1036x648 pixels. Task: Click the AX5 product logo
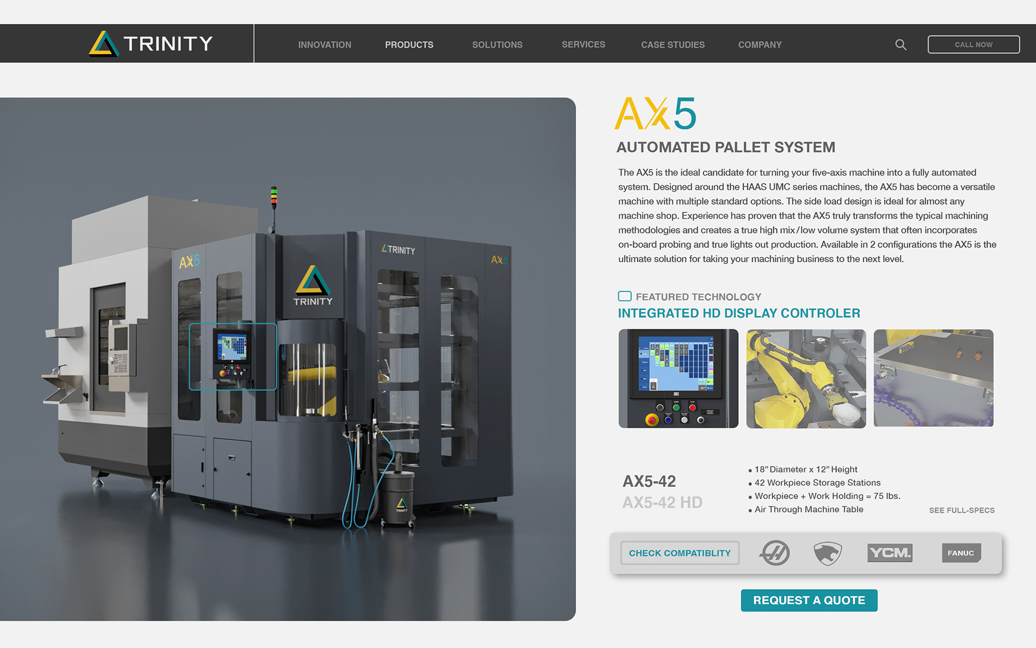pos(656,114)
